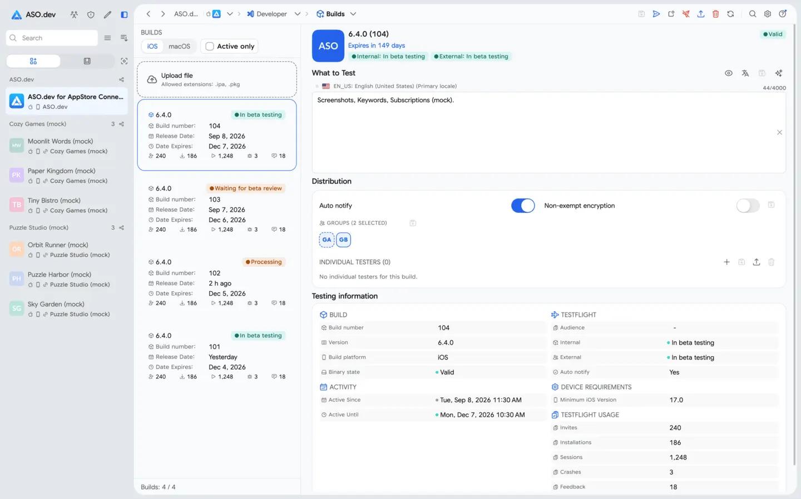The width and height of the screenshot is (801, 499).
Task: Click the export icon in Individual Testers row
Action: 756,262
